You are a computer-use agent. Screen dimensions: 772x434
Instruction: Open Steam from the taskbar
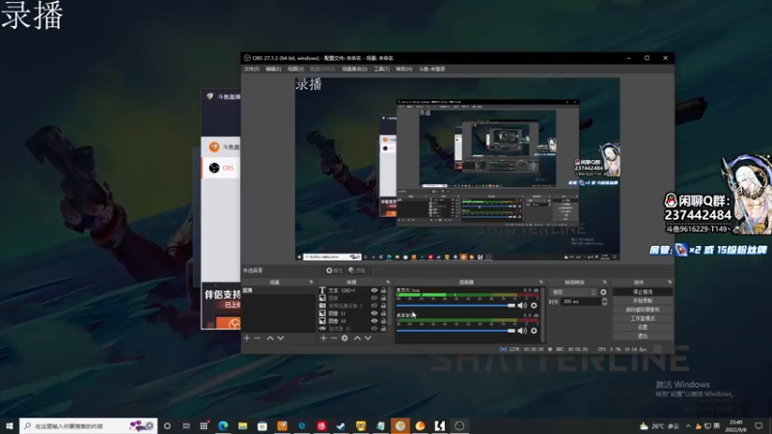coord(341,425)
